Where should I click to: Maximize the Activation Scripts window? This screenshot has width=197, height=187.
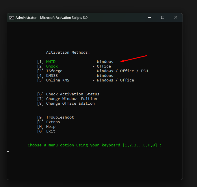(163, 18)
